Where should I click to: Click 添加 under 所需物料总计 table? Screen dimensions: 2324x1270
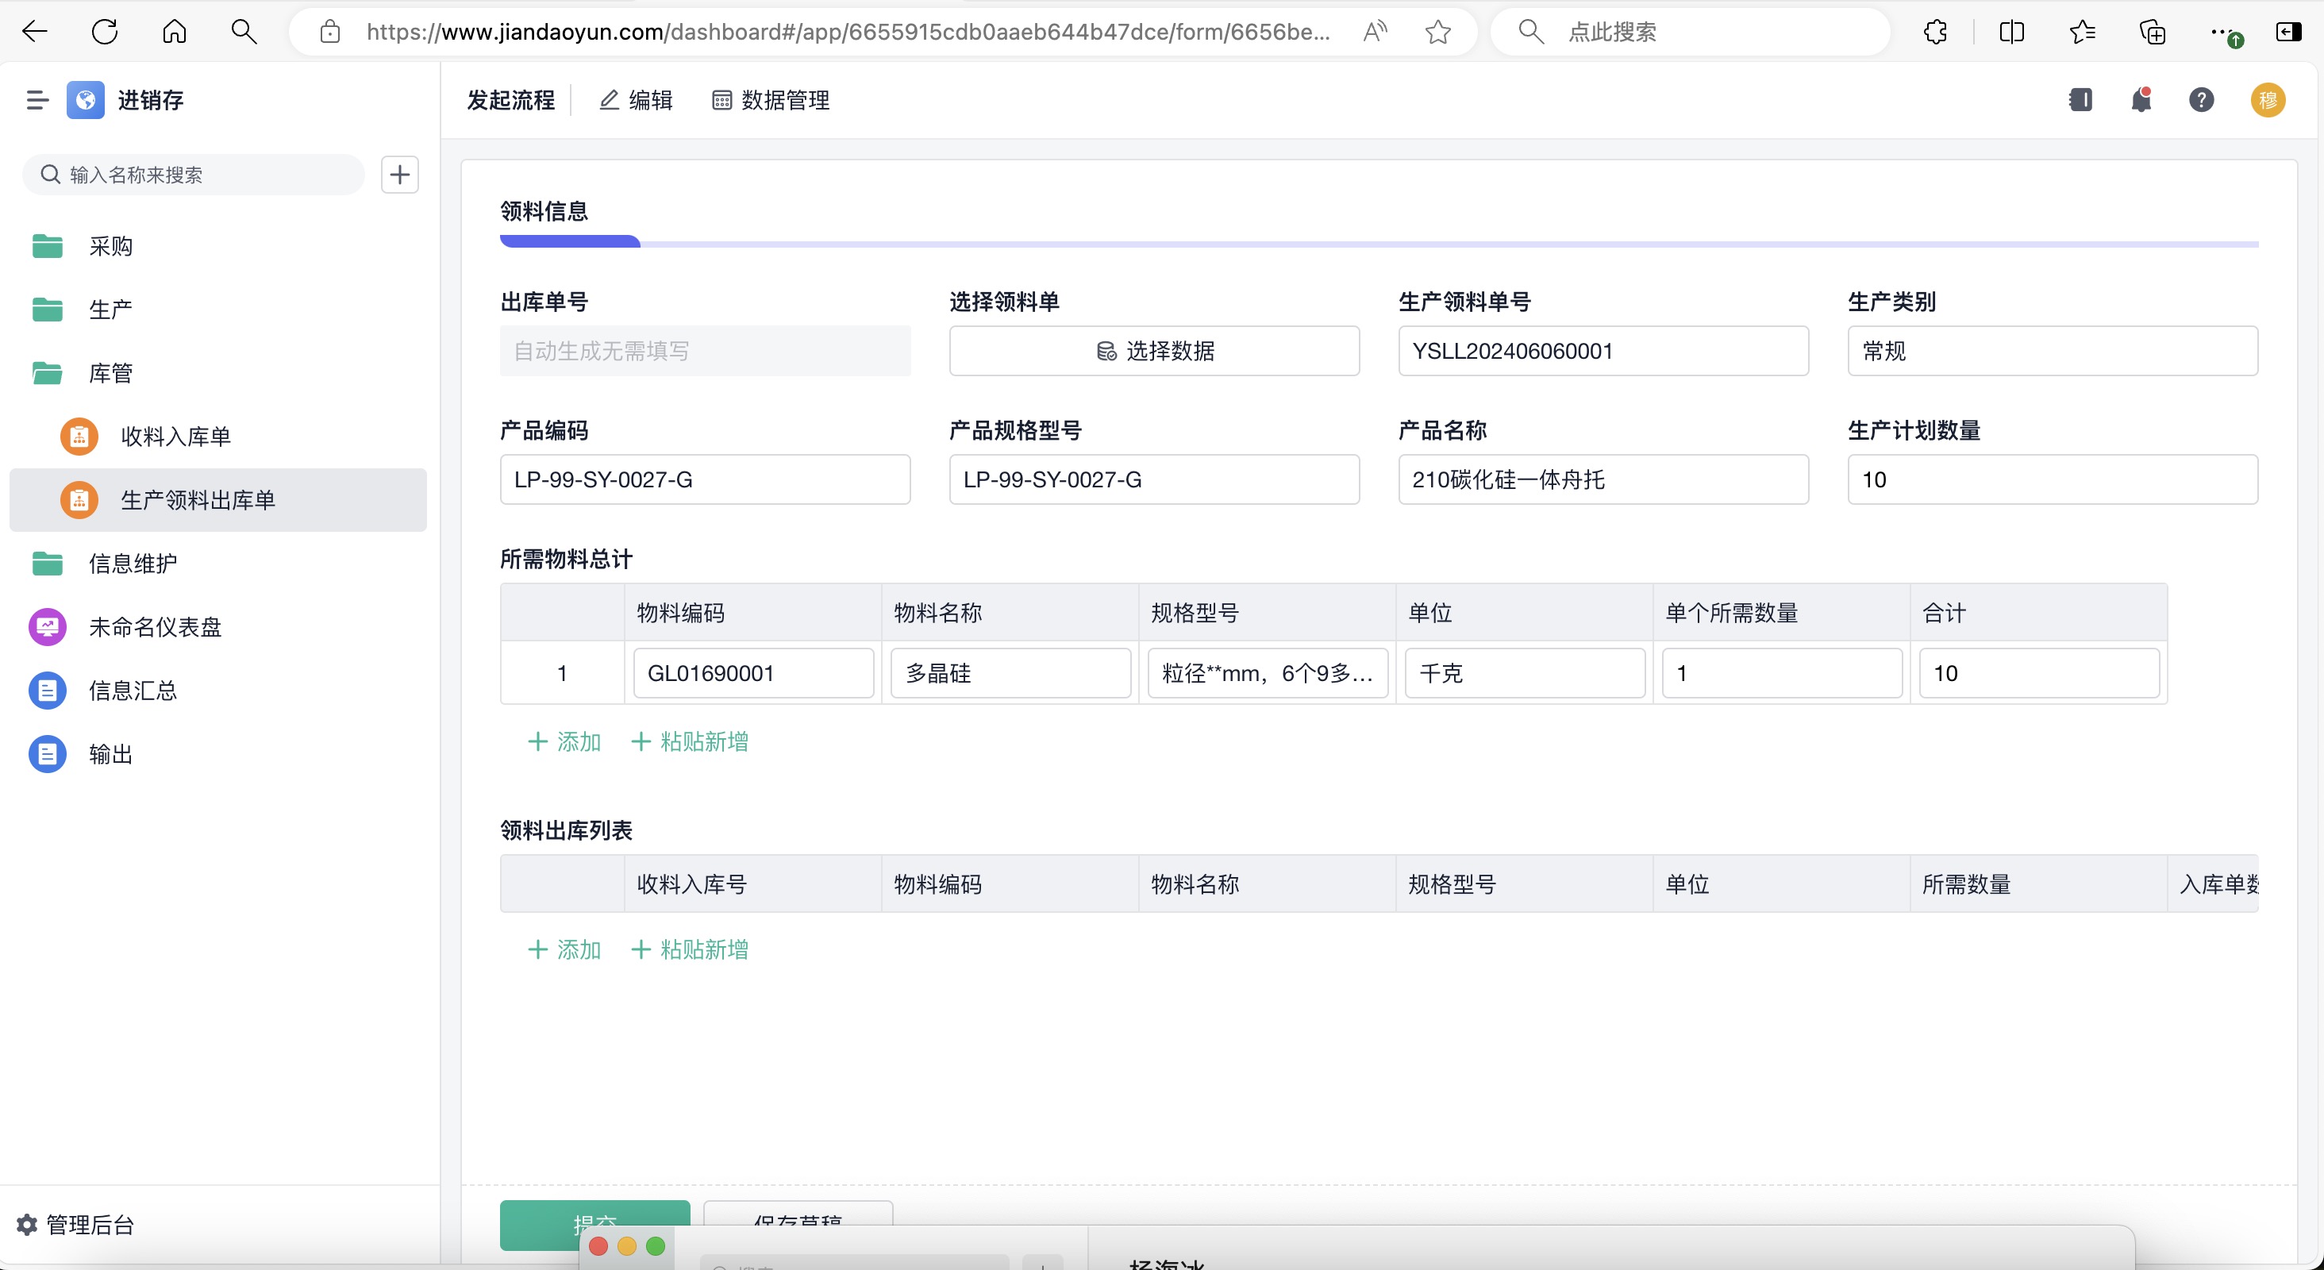tap(564, 741)
